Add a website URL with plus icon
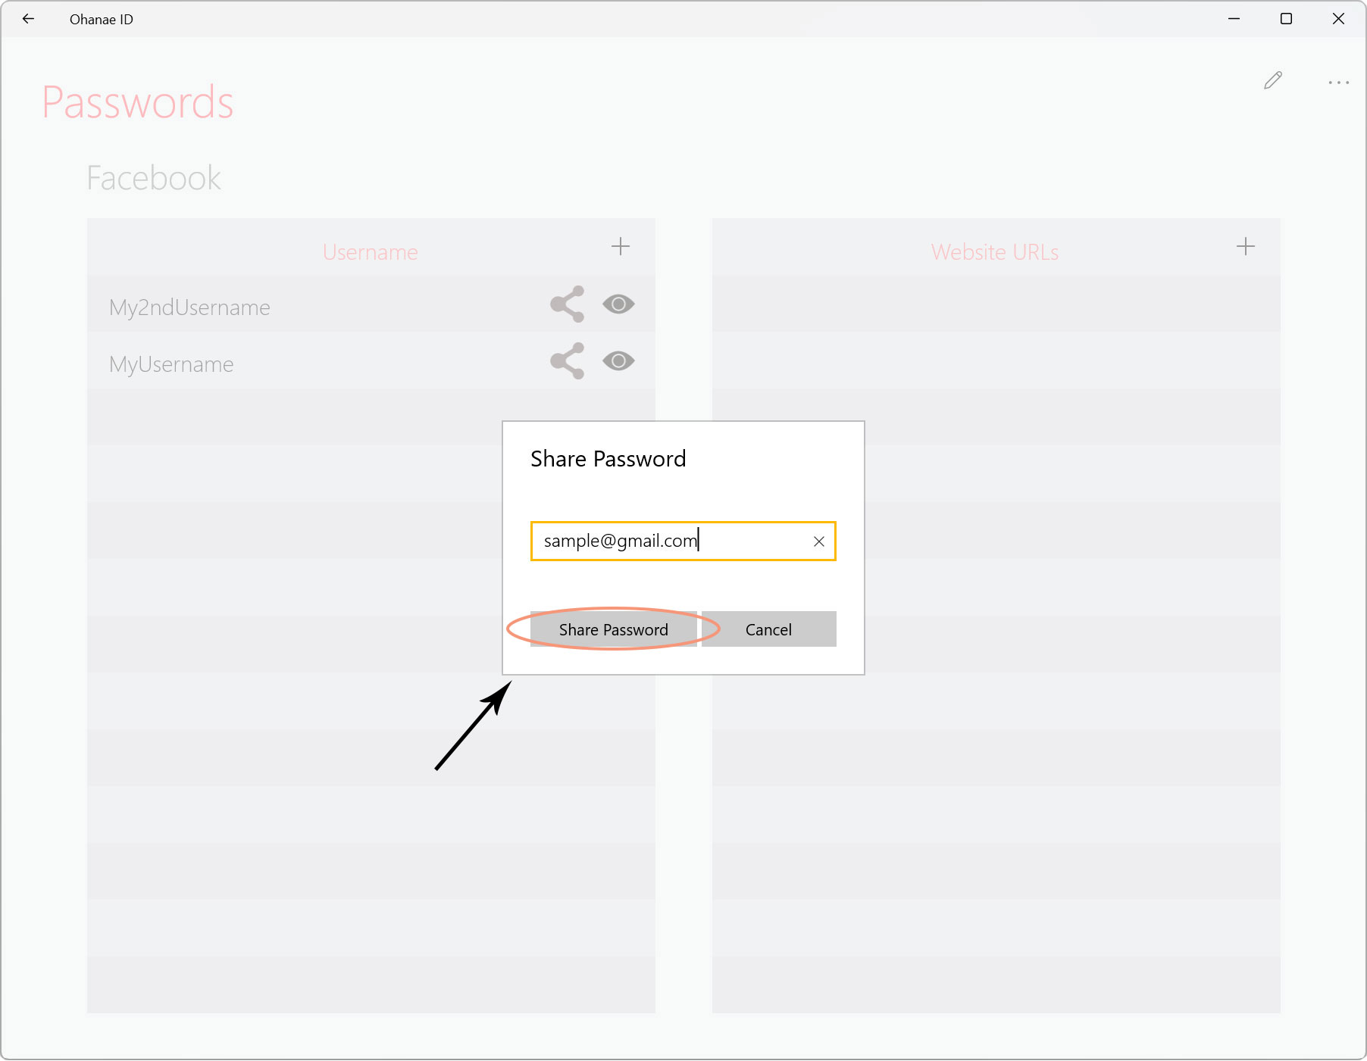The image size is (1367, 1061). [x=1245, y=247]
